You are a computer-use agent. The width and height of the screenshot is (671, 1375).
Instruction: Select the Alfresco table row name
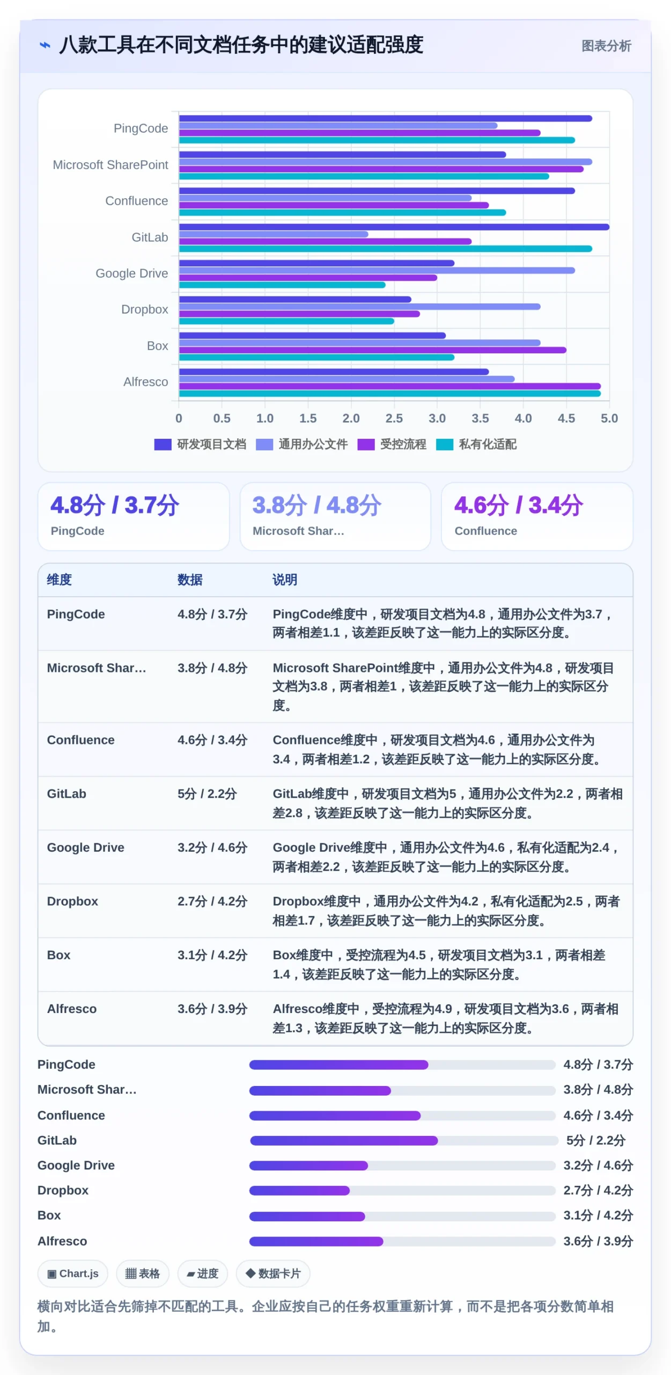71,1009
